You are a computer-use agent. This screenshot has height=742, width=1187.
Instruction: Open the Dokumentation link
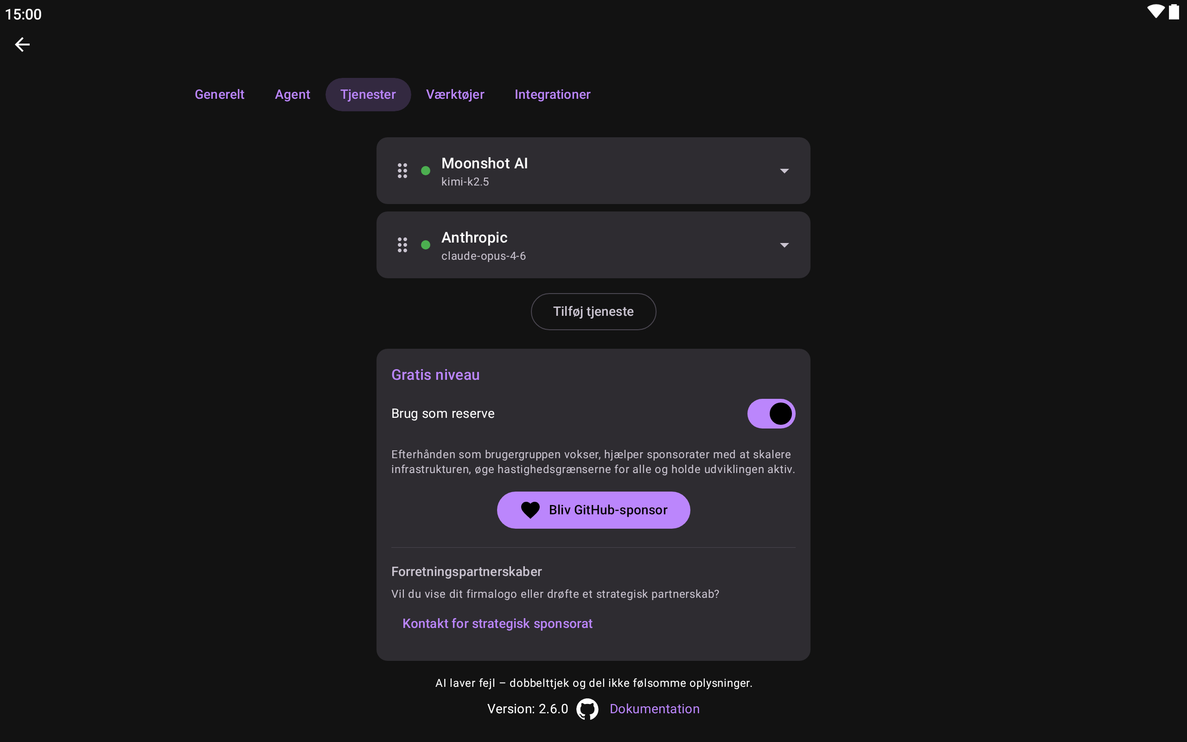click(x=654, y=709)
